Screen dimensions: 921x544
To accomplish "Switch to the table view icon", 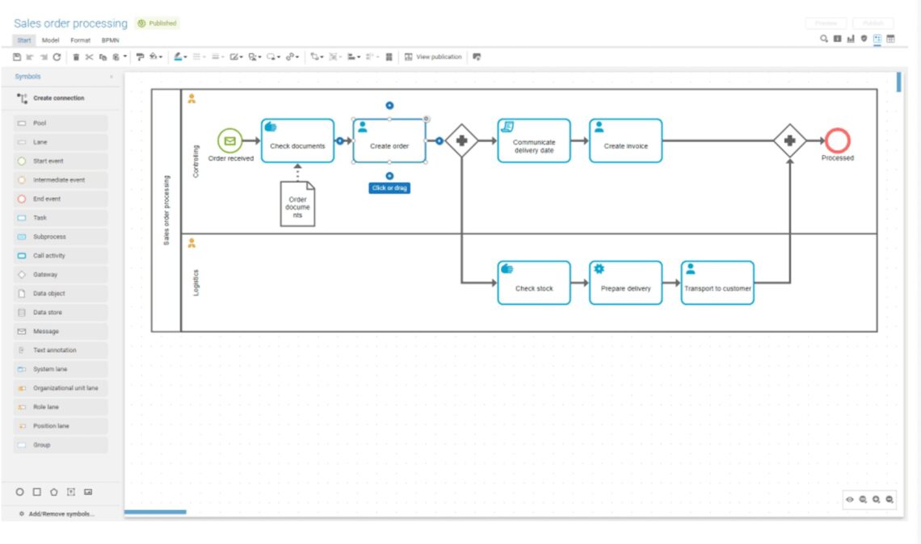I will 890,39.
